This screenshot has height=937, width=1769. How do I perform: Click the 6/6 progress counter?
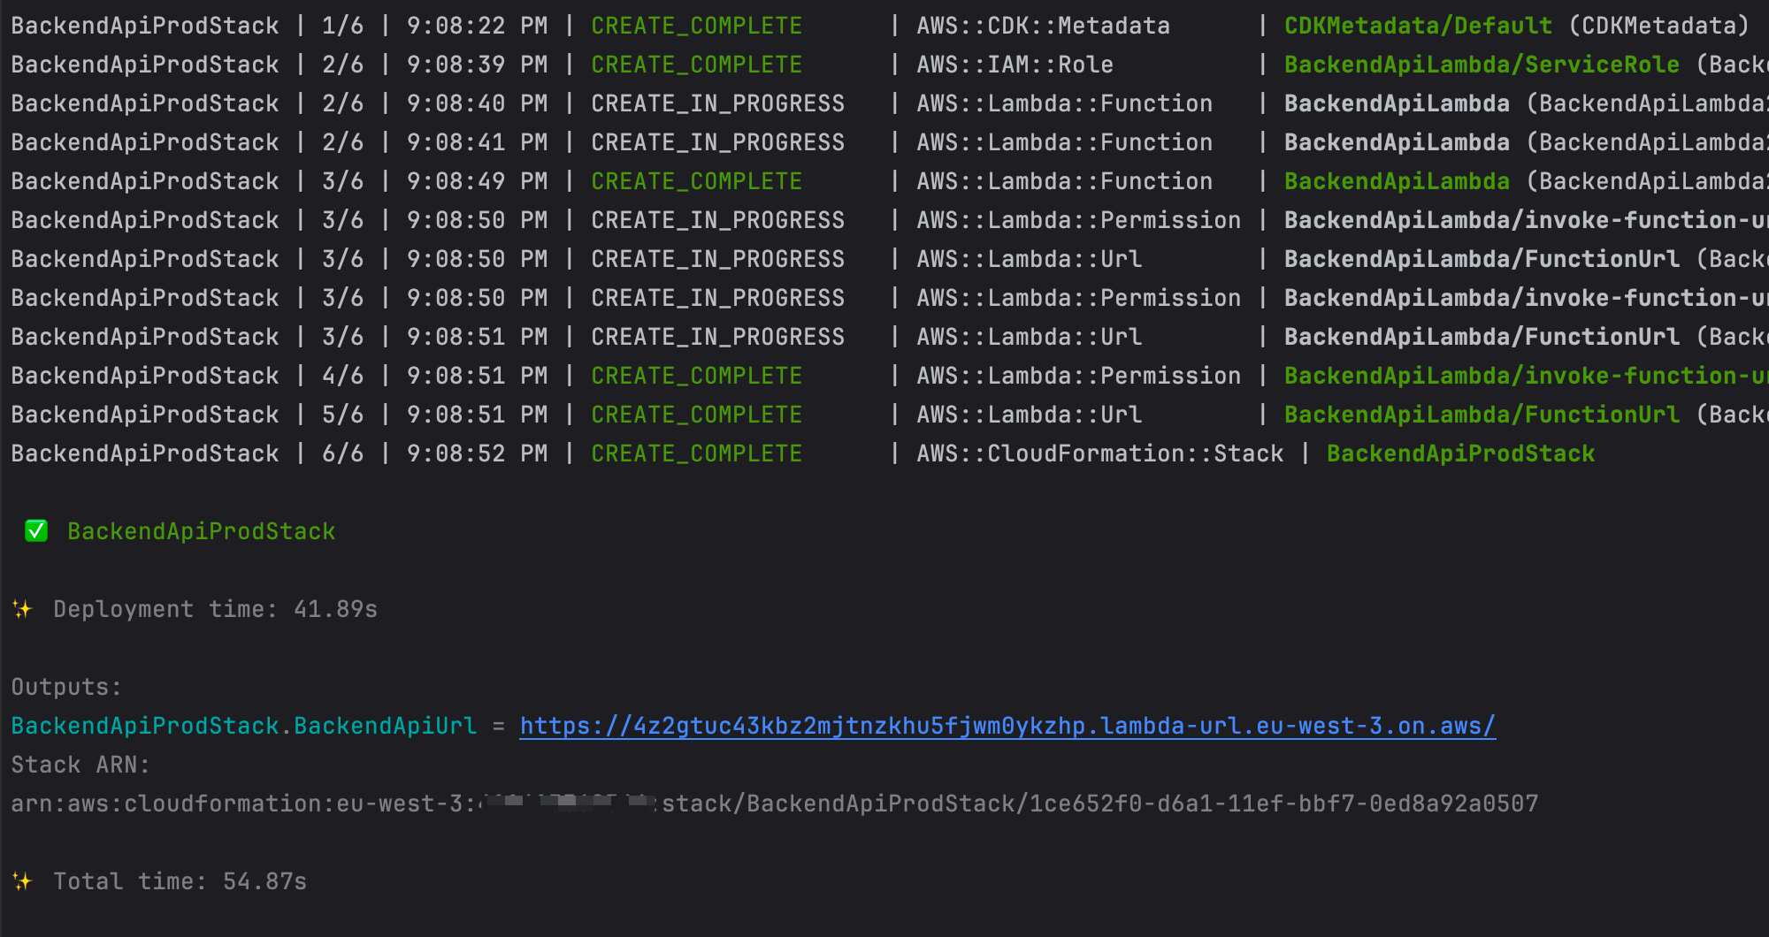[344, 453]
